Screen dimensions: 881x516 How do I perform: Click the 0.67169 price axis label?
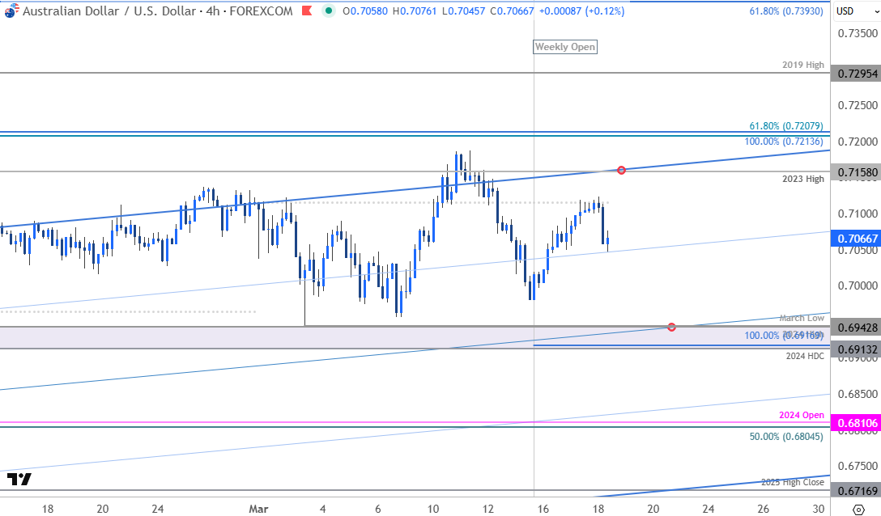tap(858, 491)
